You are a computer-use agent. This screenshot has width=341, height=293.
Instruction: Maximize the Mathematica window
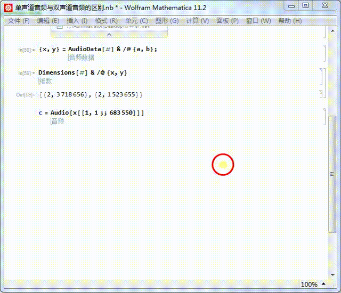pos(305,6)
